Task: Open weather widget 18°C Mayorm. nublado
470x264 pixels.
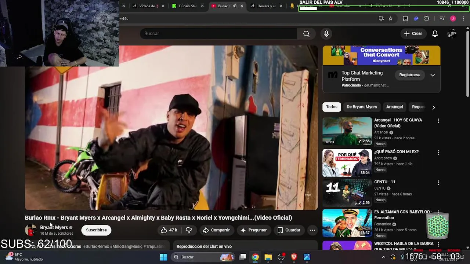Action: coord(24,257)
